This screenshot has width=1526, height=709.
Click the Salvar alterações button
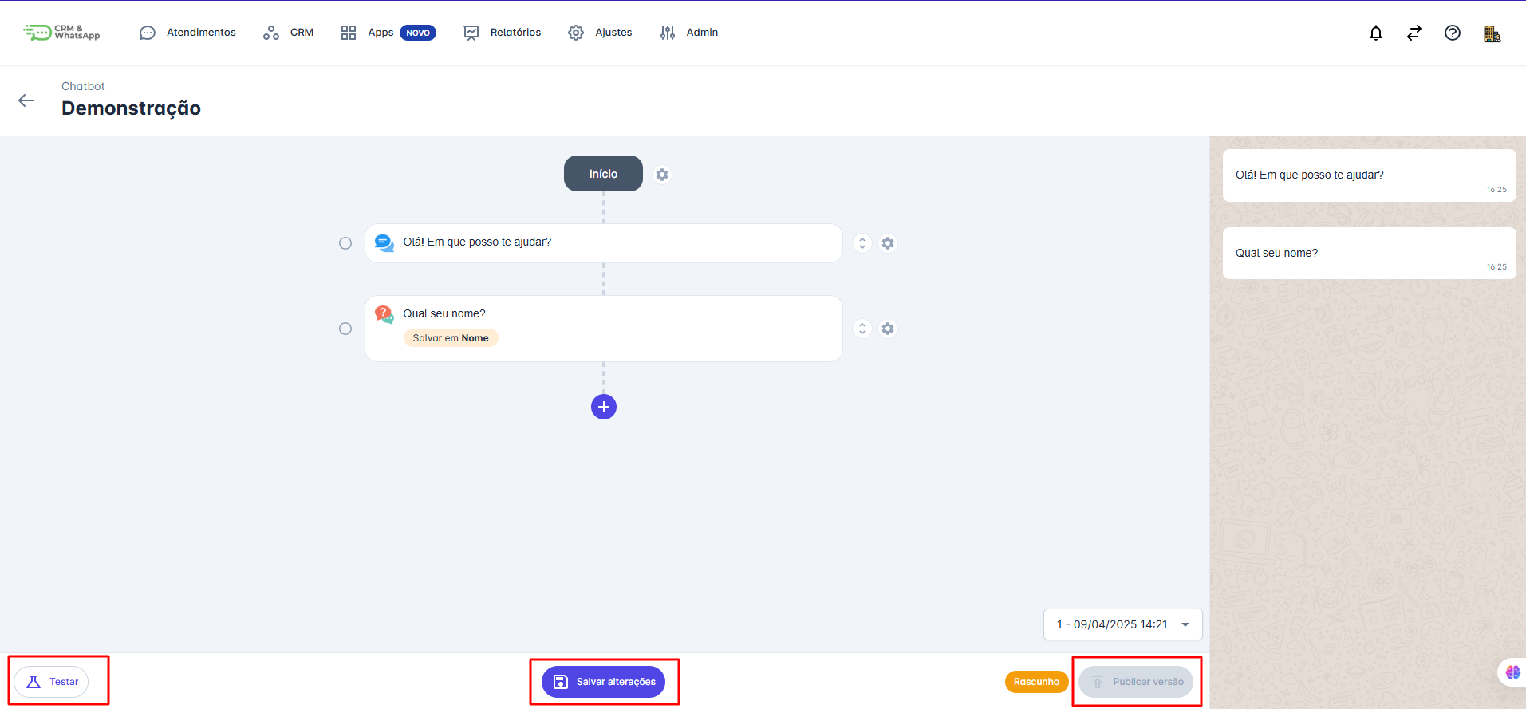pyautogui.click(x=603, y=682)
